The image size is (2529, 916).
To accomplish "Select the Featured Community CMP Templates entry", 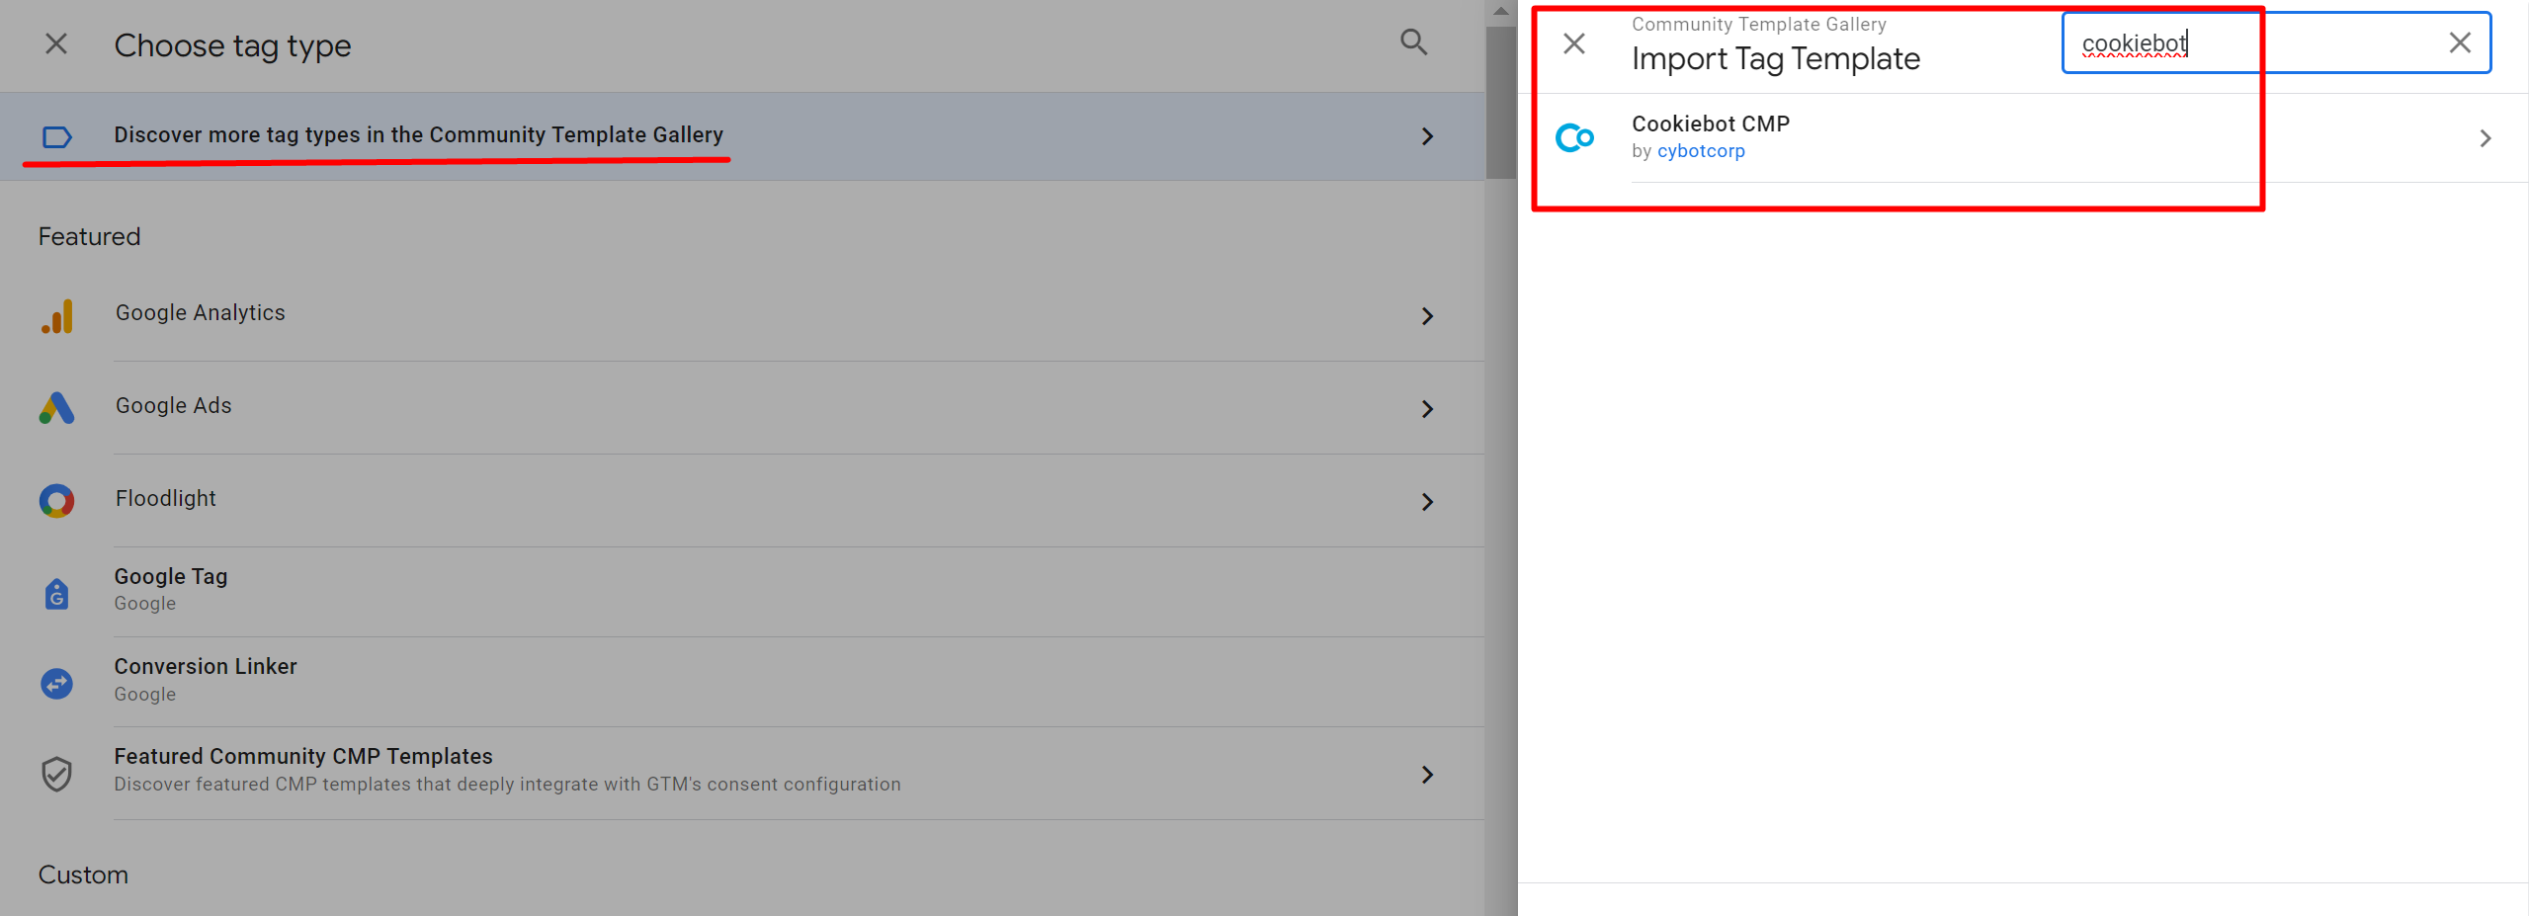I will (x=302, y=757).
